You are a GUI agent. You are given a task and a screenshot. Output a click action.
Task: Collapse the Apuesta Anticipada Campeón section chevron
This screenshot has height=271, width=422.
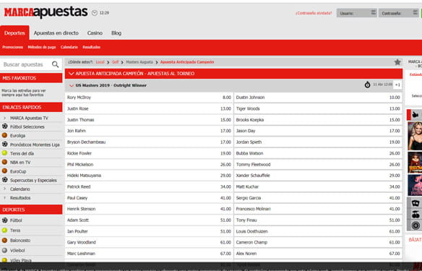point(72,74)
